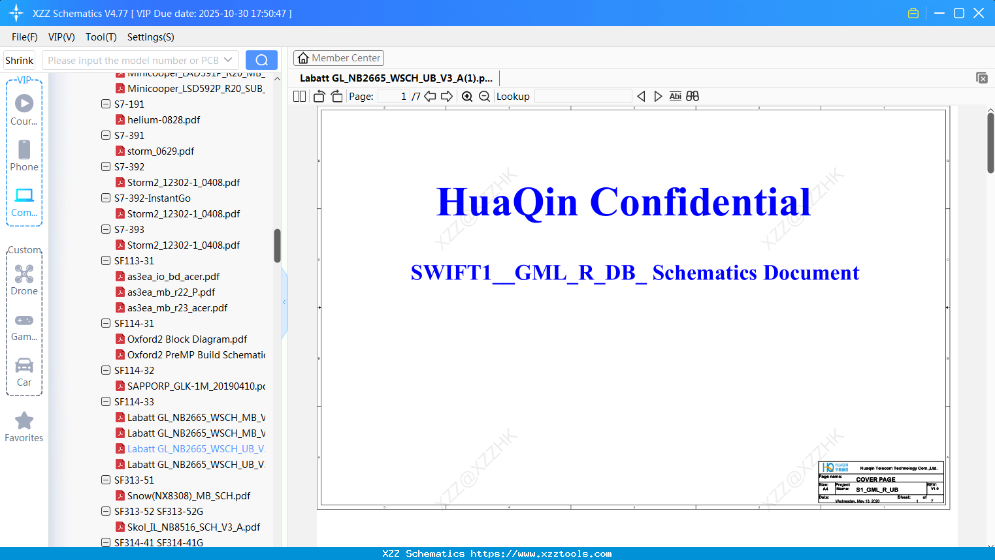Viewport: 995px width, 560px height.
Task: Toggle the two-page split view icon
Action: [x=299, y=97]
